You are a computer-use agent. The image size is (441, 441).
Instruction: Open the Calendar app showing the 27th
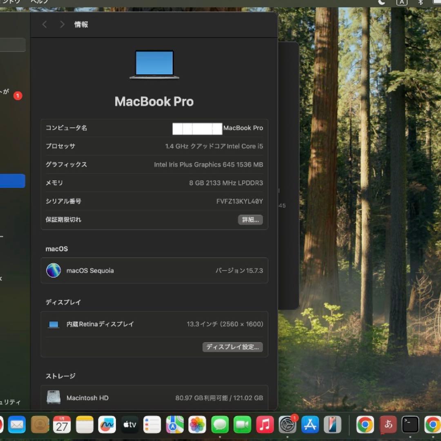point(62,425)
